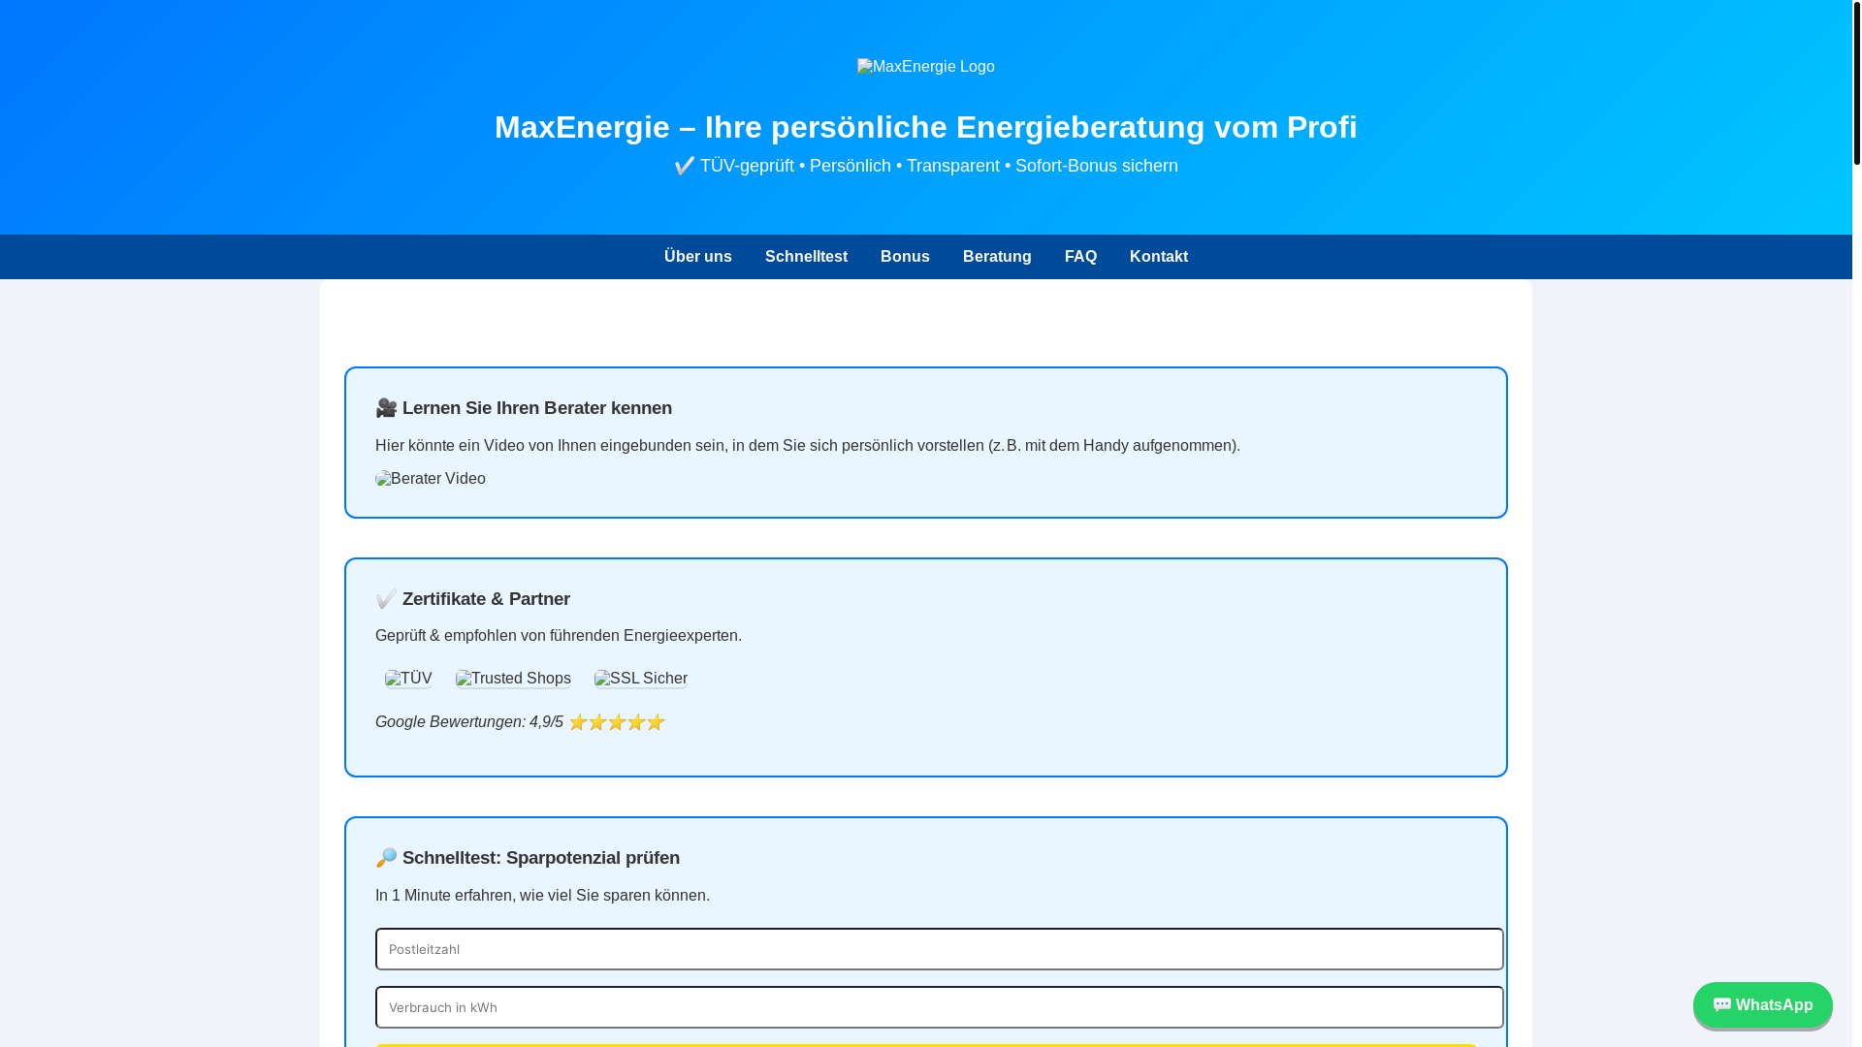1862x1047 pixels.
Task: Click text 'Geprüft & empfohlen von führenden Energieexperten'
Action: click(557, 636)
